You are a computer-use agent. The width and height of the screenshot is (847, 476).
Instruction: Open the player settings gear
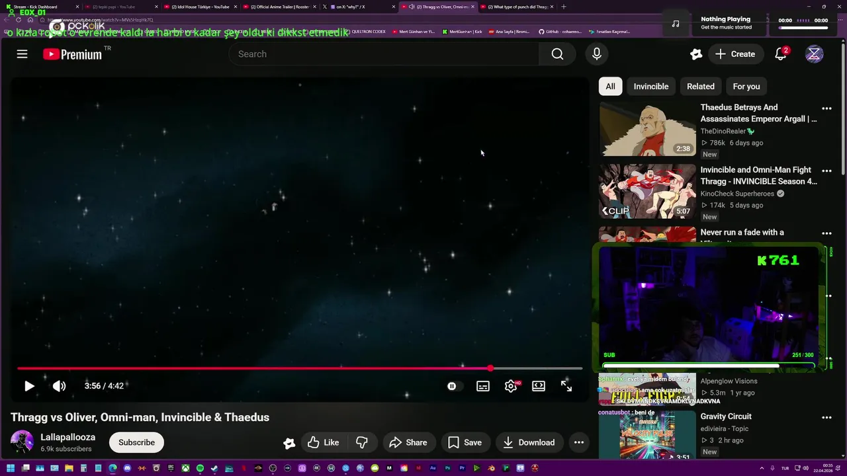[511, 386]
